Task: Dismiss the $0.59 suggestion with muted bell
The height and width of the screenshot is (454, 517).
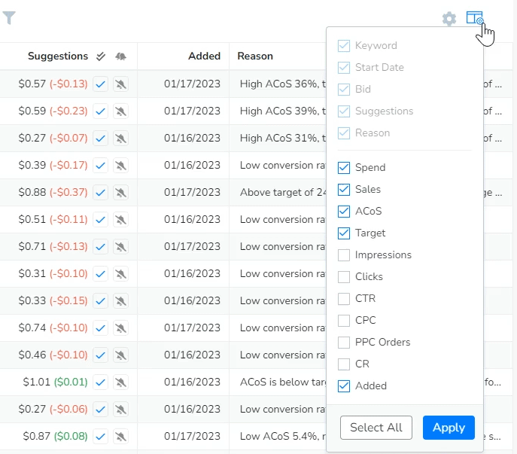Action: pos(120,111)
